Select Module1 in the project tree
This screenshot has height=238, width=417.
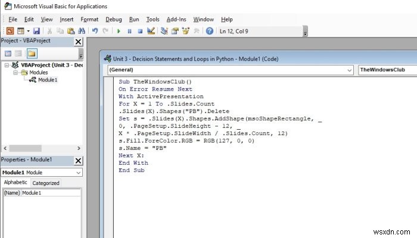pyautogui.click(x=48, y=80)
